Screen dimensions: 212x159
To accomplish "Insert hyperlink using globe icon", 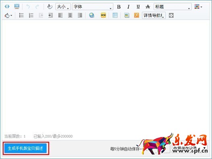I will (x=91, y=15).
